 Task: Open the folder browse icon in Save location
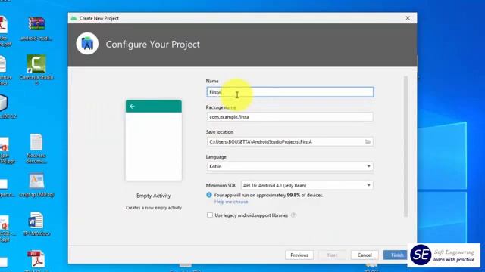coord(368,141)
